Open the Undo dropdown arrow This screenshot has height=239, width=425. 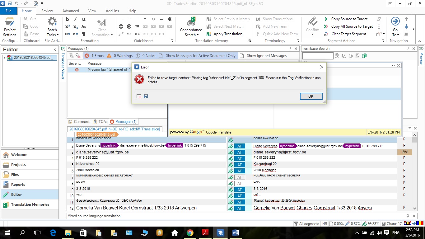coord(21,3)
